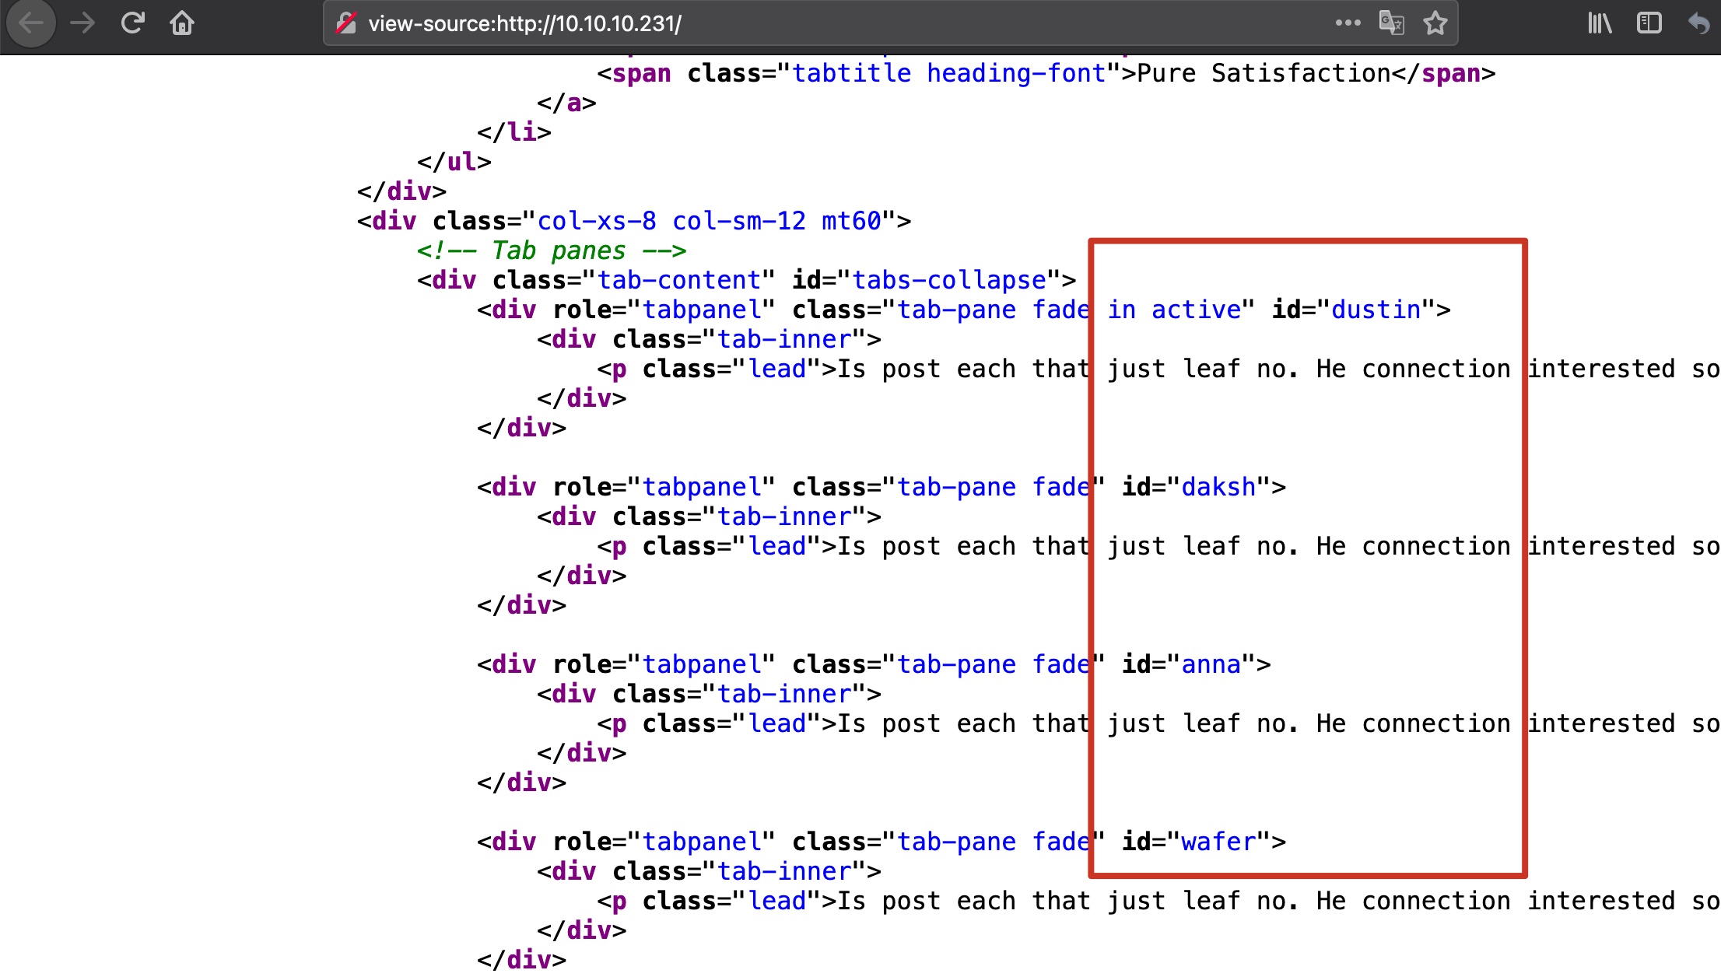Reload the view-source page
This screenshot has width=1721, height=977.
(x=133, y=23)
